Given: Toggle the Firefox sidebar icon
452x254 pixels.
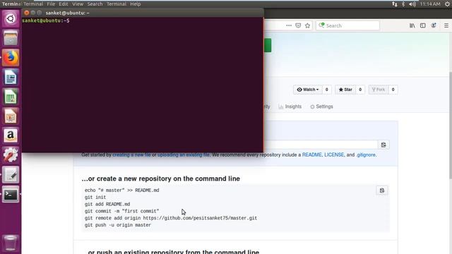Looking at the screenshot, I should [x=422, y=25].
